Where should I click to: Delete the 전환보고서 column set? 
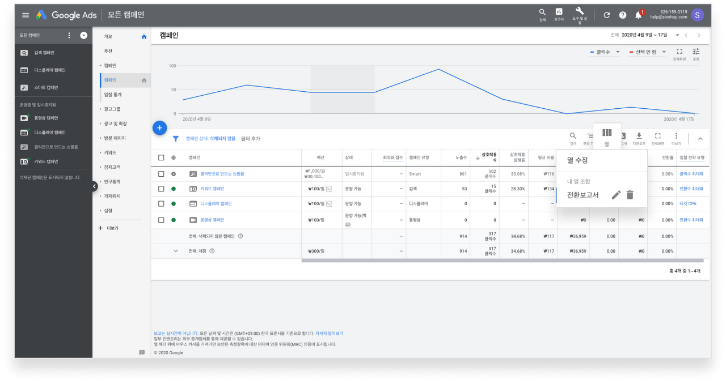630,195
